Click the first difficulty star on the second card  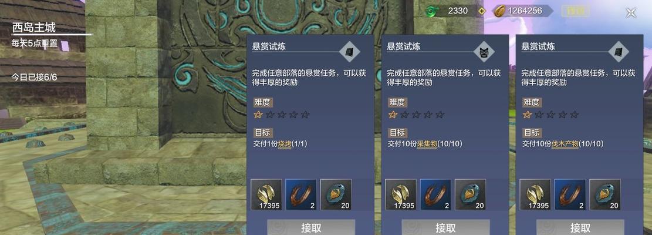pos(393,115)
